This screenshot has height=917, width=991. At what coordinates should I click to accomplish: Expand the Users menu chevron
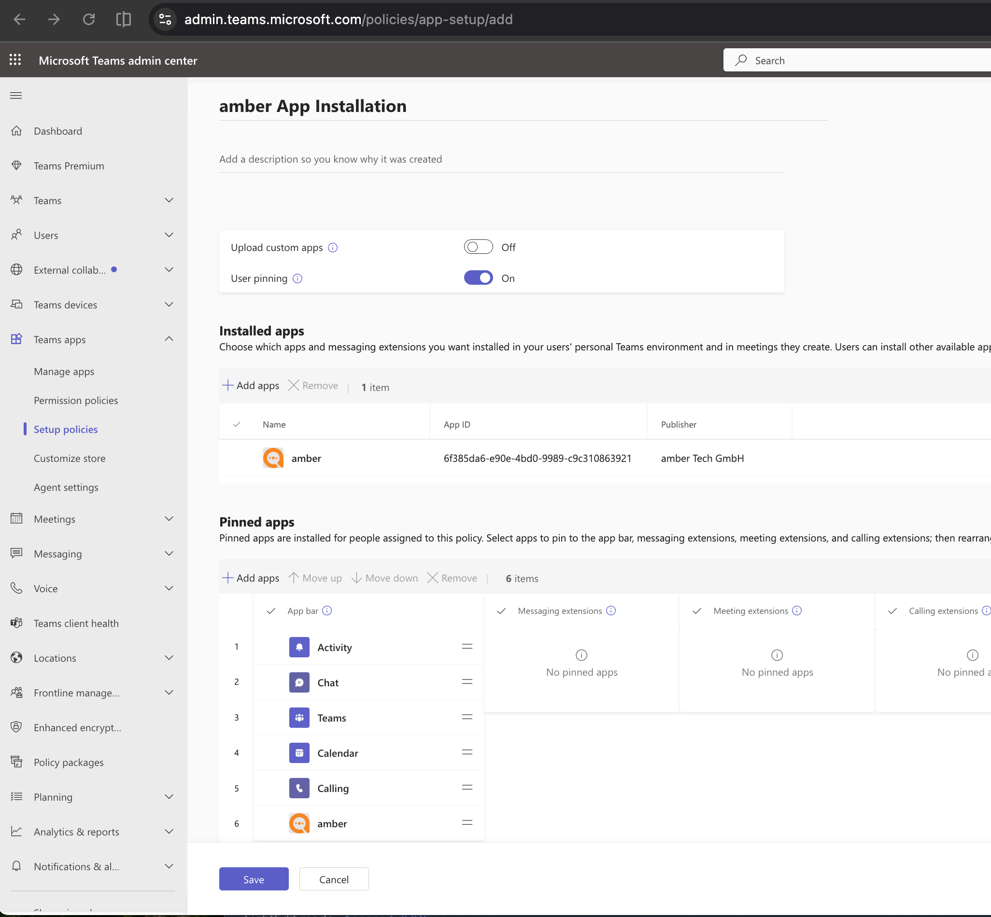pos(169,235)
